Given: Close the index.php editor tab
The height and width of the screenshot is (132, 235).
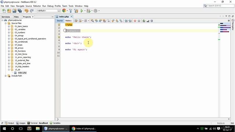Looking at the screenshot, I should (x=72, y=16).
